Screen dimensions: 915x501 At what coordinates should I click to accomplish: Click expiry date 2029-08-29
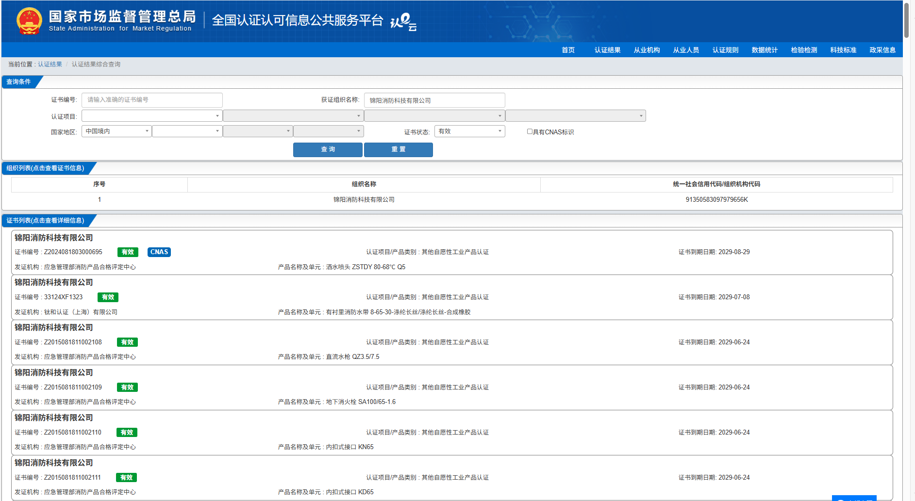734,252
